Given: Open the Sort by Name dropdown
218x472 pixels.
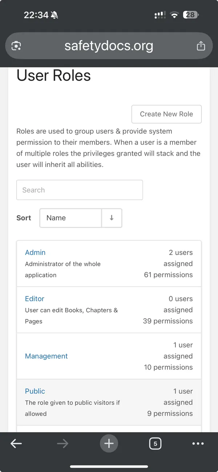Looking at the screenshot, I should point(70,218).
